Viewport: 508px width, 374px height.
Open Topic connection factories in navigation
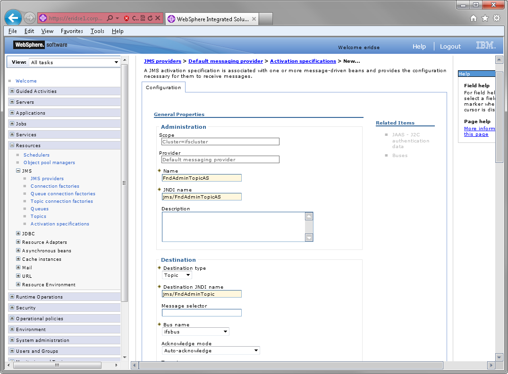(61, 201)
